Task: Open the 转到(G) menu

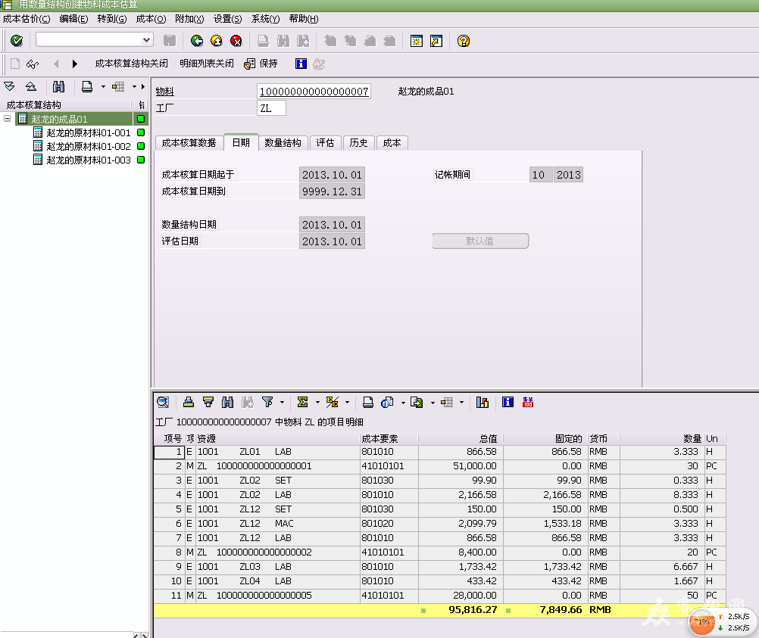Action: pyautogui.click(x=112, y=19)
